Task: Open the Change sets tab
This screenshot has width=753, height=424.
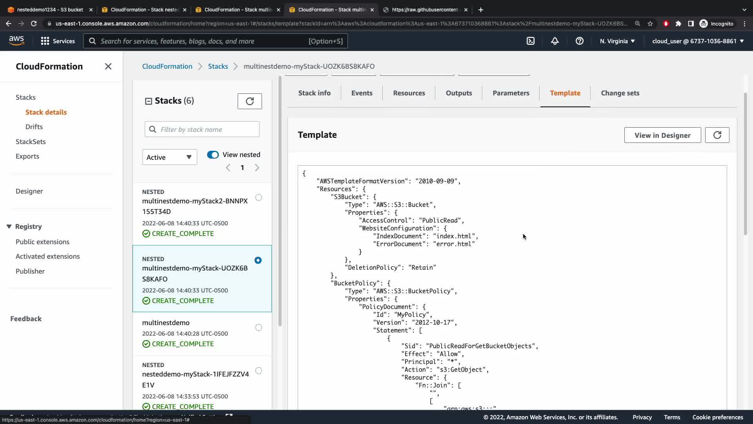Action: [x=620, y=93]
